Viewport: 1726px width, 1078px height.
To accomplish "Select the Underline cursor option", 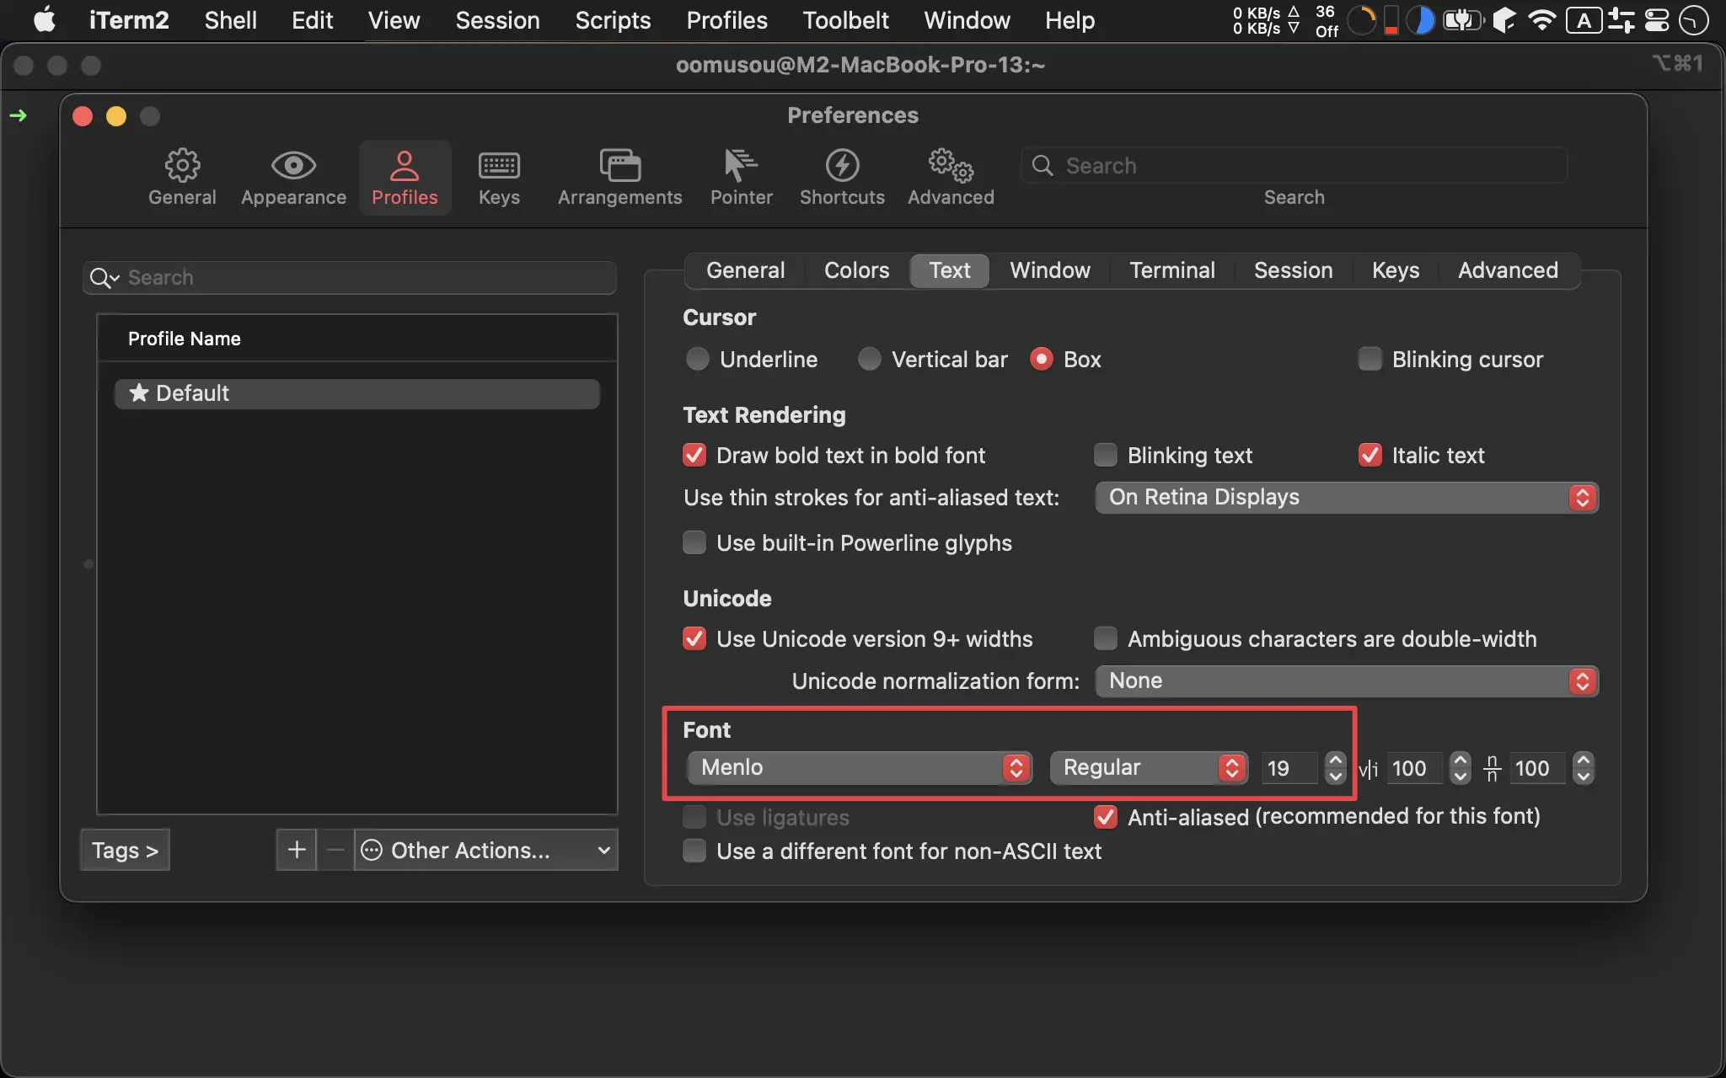I will tap(698, 360).
